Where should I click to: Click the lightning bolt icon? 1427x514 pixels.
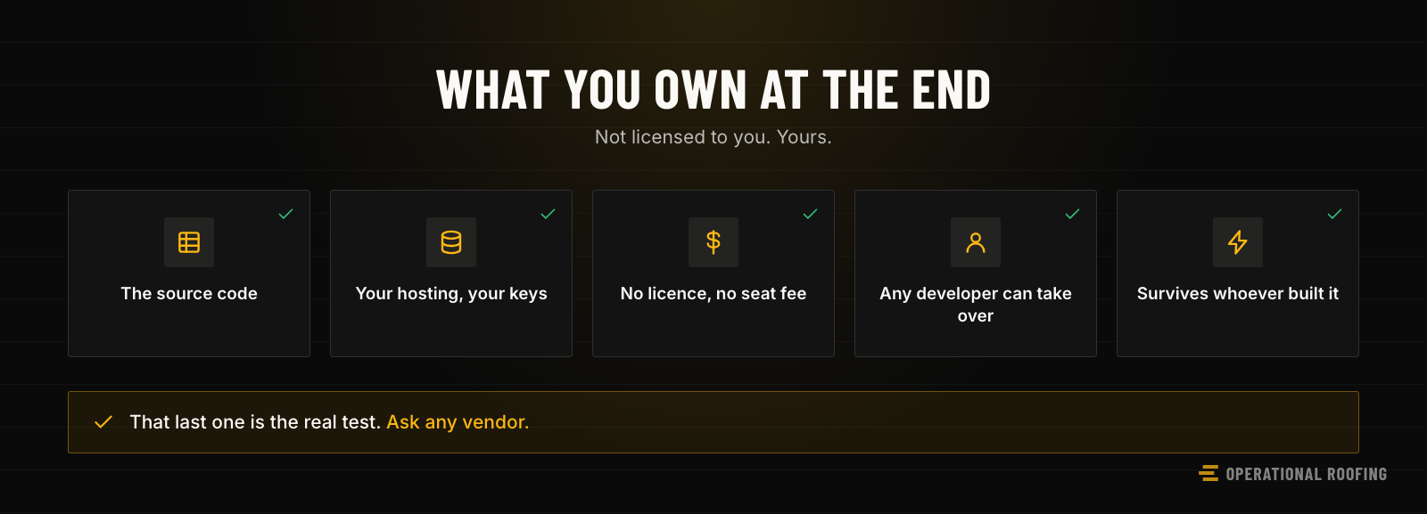(1238, 242)
